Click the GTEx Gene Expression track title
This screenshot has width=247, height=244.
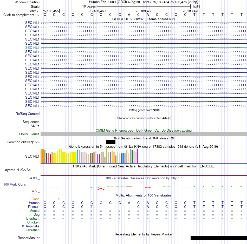tap(143, 146)
